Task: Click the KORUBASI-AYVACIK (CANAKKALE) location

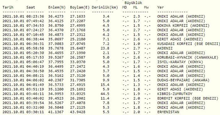Action: (x=188, y=57)
